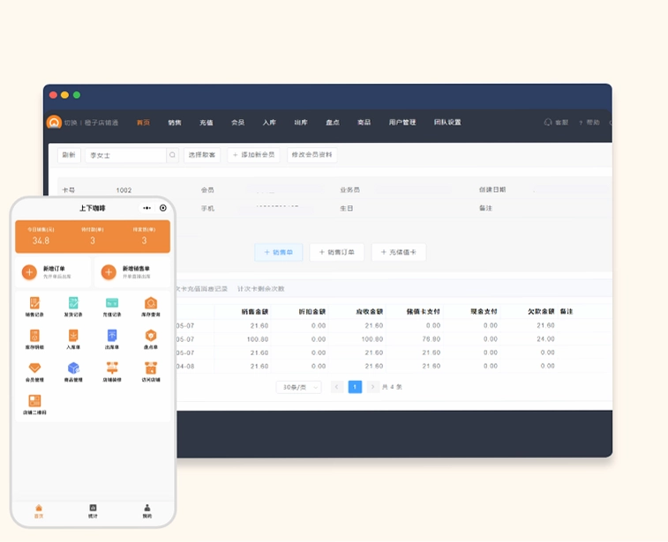Tap the 店铺二维码 icon

[x=34, y=401]
